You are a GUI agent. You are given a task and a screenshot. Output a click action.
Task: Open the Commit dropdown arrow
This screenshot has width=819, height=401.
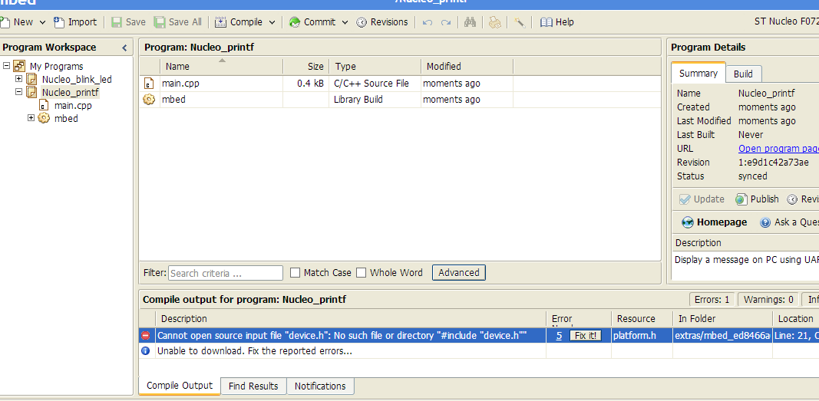[345, 22]
